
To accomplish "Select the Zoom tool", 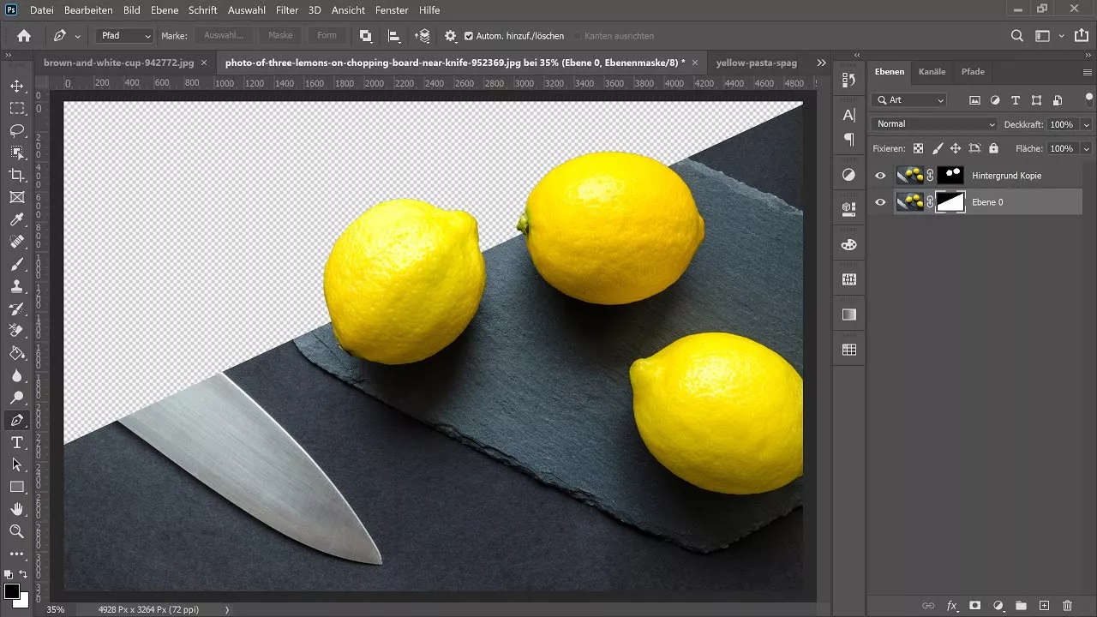I will tap(17, 531).
